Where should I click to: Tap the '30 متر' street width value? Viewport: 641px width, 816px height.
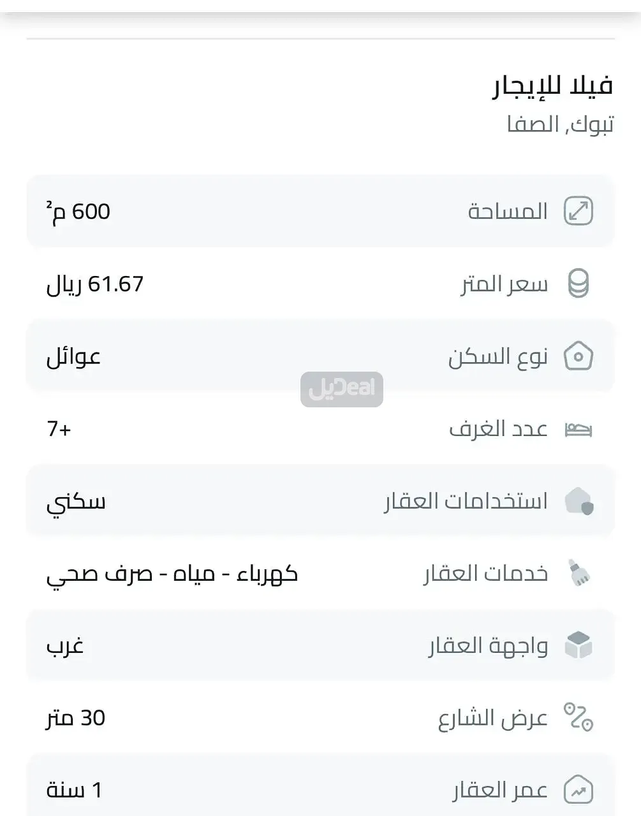[x=76, y=718]
